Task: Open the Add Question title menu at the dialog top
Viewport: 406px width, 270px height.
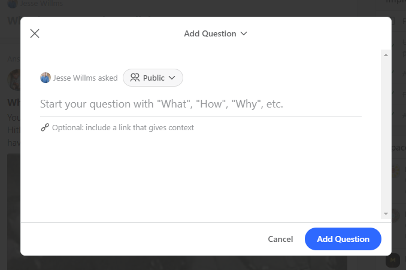Action: 210,33
